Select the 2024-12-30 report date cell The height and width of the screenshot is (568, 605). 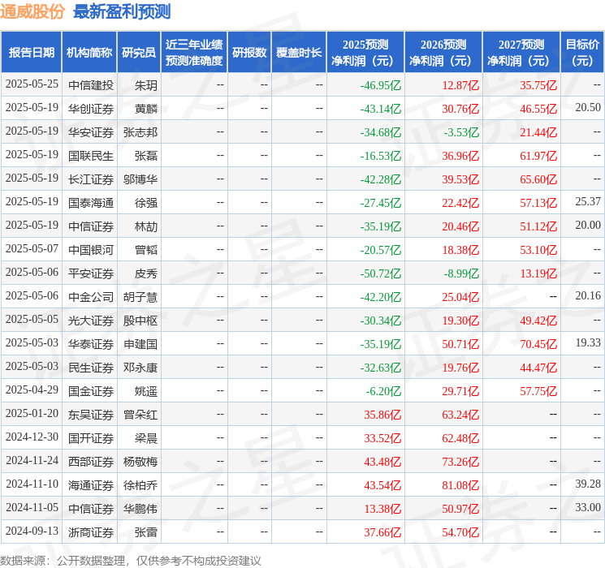32,437
